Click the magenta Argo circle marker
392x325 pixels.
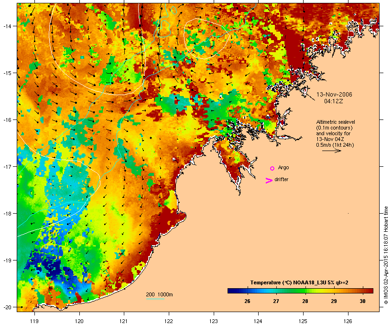[x=272, y=168]
